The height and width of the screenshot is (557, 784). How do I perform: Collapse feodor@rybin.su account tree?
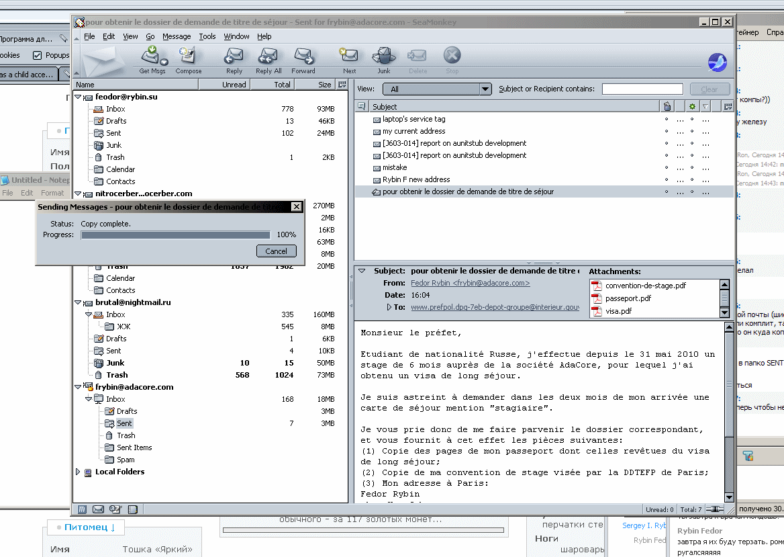[78, 97]
